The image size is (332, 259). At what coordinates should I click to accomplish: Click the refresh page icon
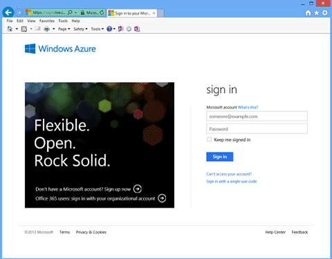(102, 12)
